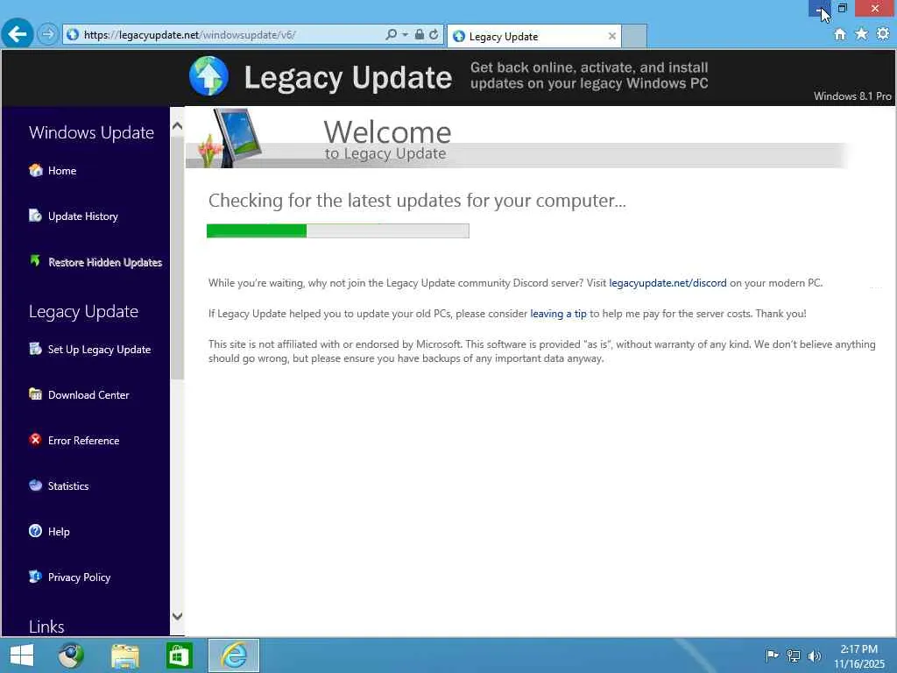The image size is (897, 673).
Task: Open the Windows Start button
Action: (x=22, y=655)
